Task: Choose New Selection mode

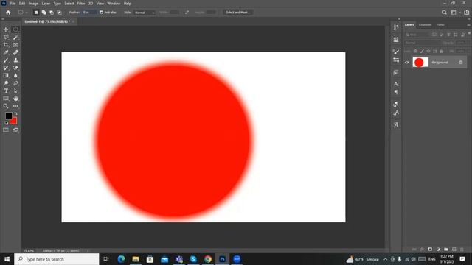Action: click(x=36, y=13)
